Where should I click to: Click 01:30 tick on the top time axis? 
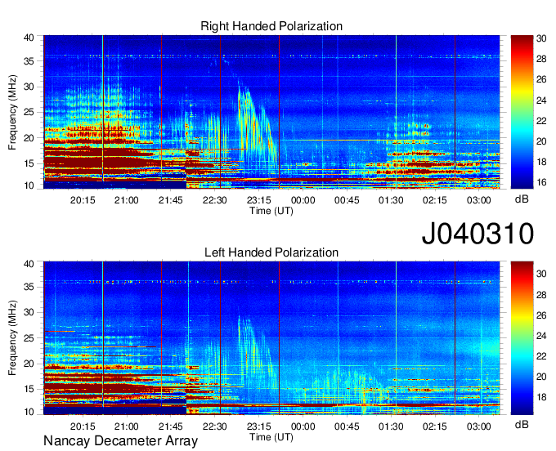click(391, 200)
